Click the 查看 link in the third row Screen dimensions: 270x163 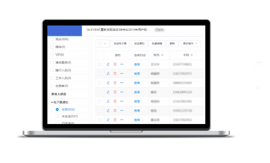(x=137, y=83)
